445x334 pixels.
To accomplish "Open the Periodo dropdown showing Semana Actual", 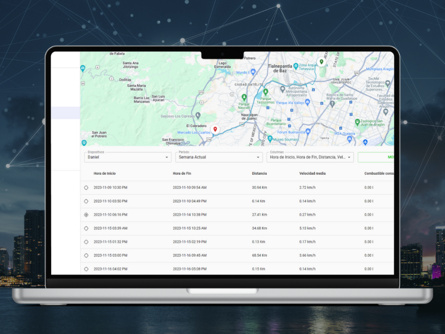I will [219, 157].
